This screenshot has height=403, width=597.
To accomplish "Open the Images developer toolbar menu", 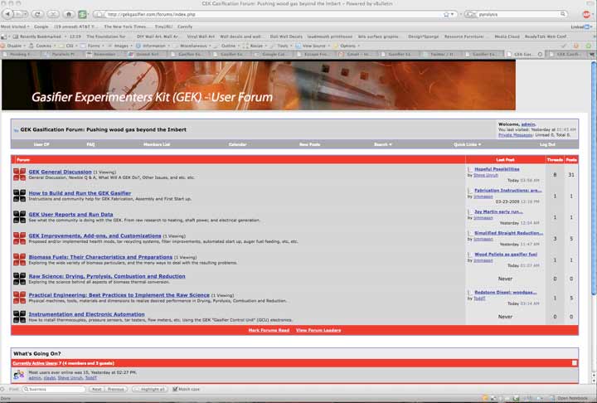I will (x=120, y=46).
